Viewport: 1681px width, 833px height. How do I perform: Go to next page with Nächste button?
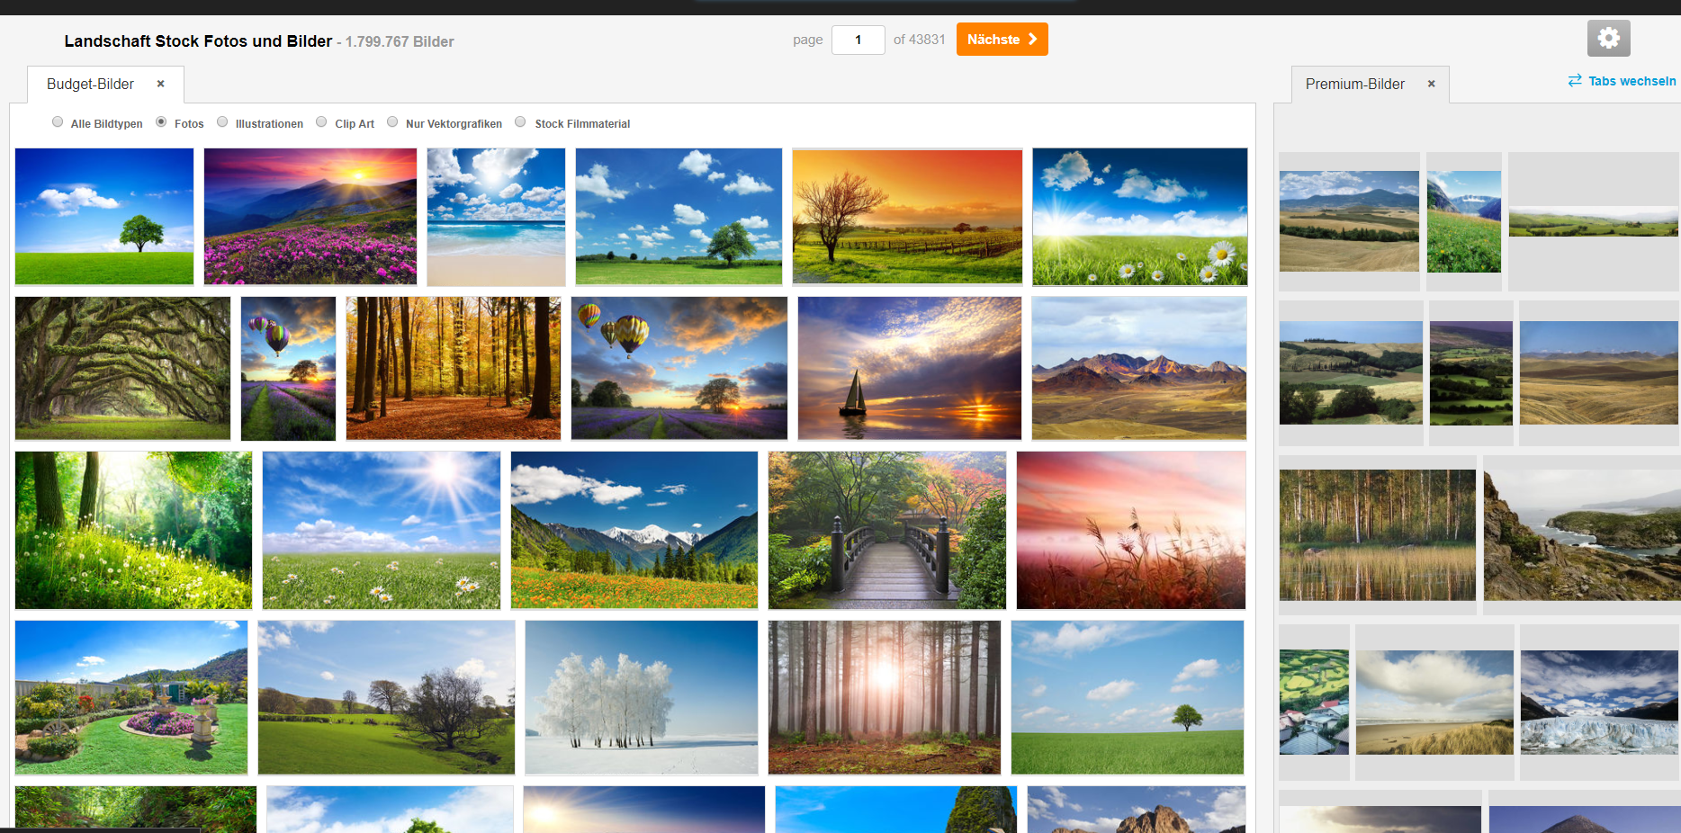(1002, 40)
